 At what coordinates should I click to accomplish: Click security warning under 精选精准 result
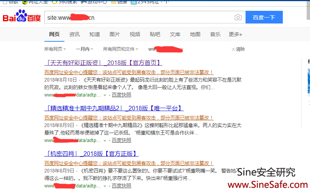[129, 118]
